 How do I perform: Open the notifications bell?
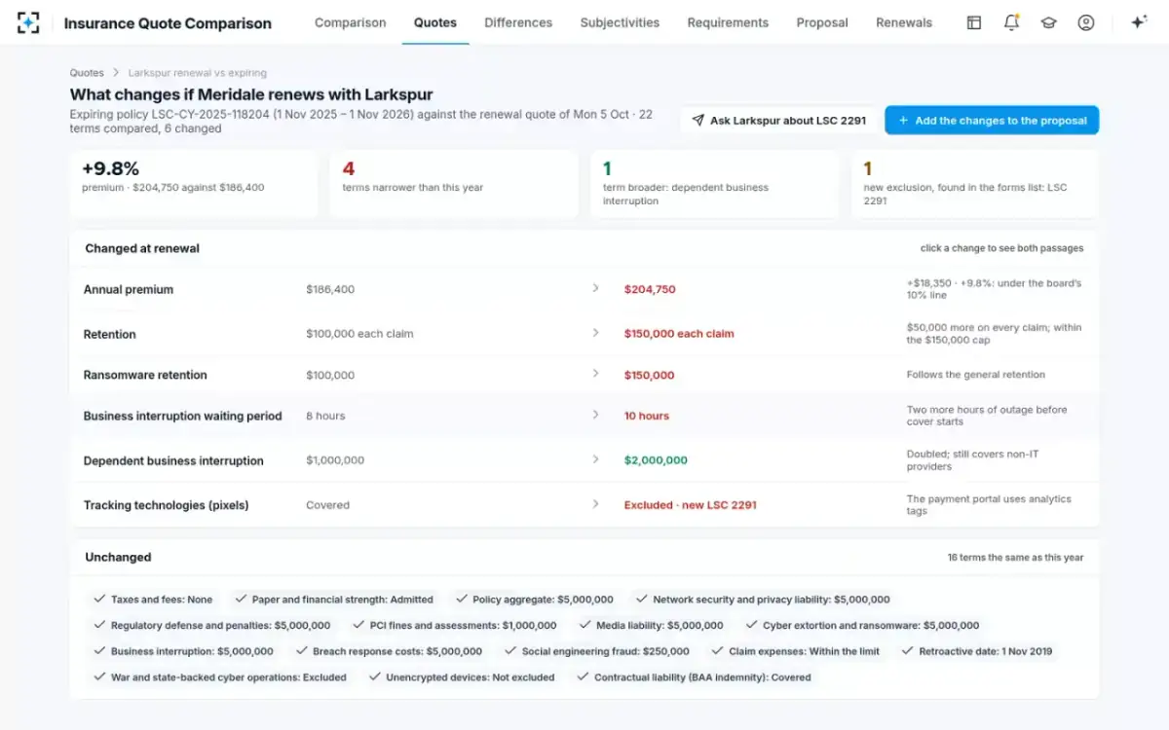pos(1011,22)
